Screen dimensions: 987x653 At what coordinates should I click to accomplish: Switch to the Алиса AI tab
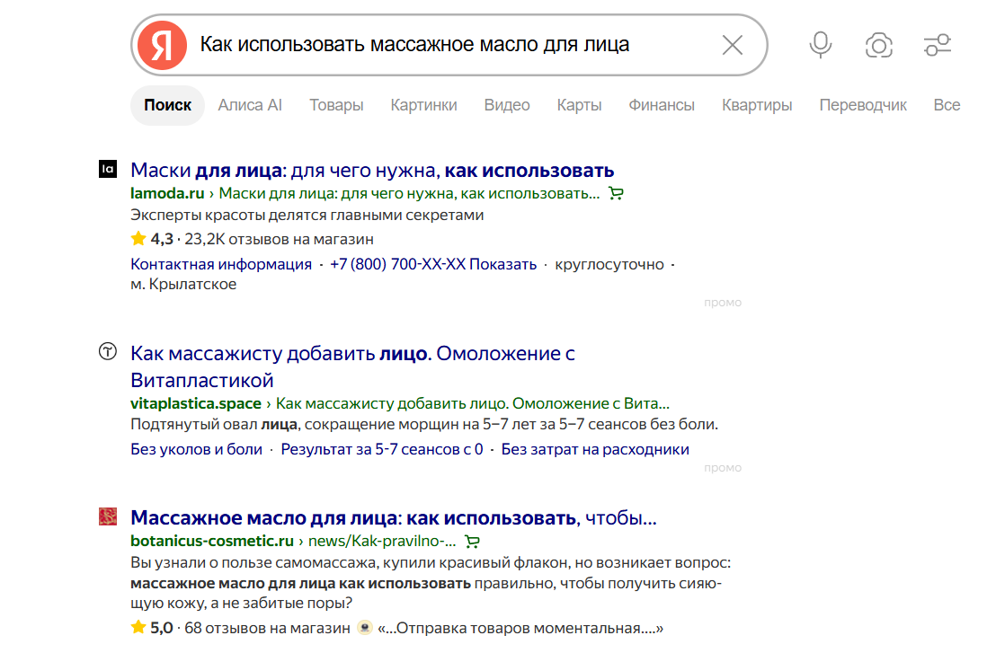tap(250, 105)
